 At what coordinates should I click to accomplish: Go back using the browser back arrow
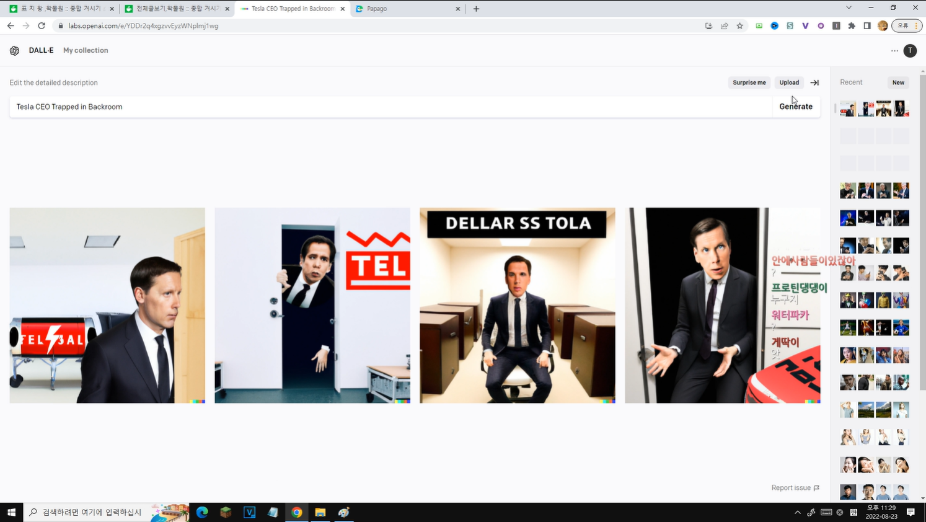click(x=11, y=26)
